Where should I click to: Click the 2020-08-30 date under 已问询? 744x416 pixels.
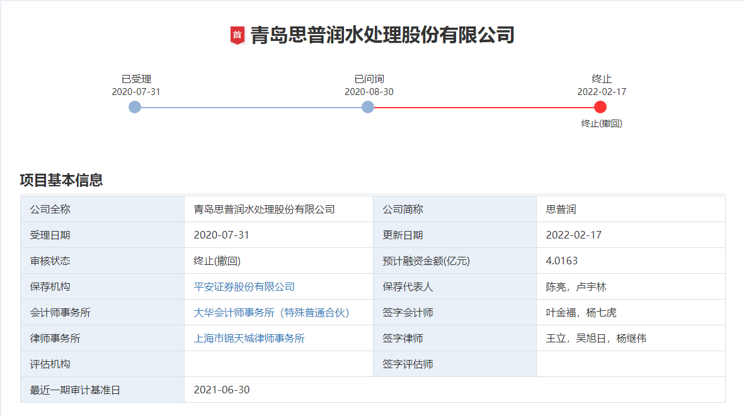click(x=369, y=92)
